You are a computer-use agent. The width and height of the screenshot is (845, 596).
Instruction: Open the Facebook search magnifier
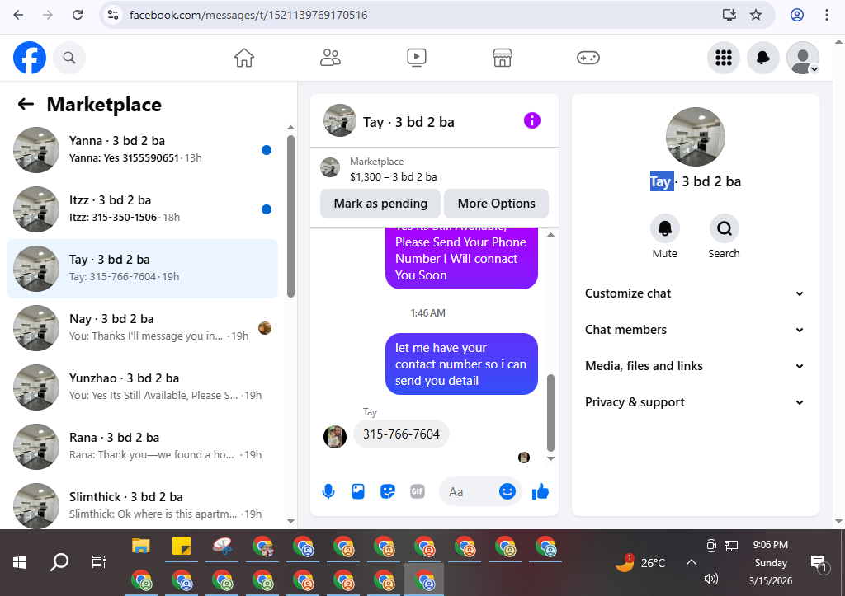coord(69,58)
